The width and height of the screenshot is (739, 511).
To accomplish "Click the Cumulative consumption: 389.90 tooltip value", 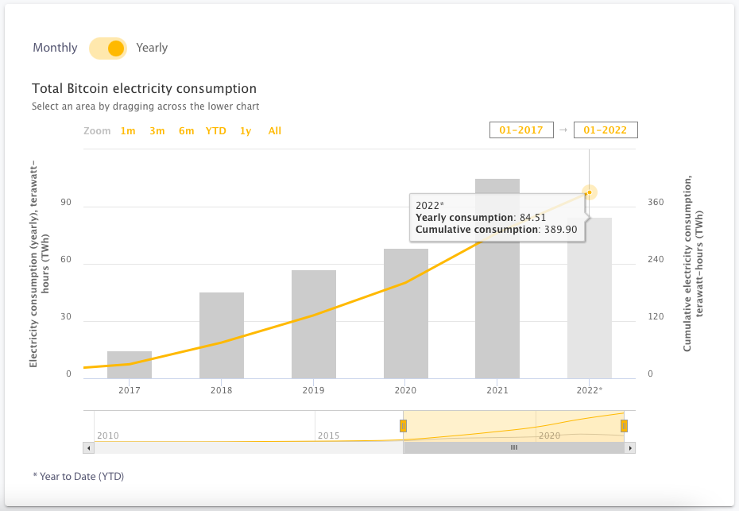I will (497, 230).
